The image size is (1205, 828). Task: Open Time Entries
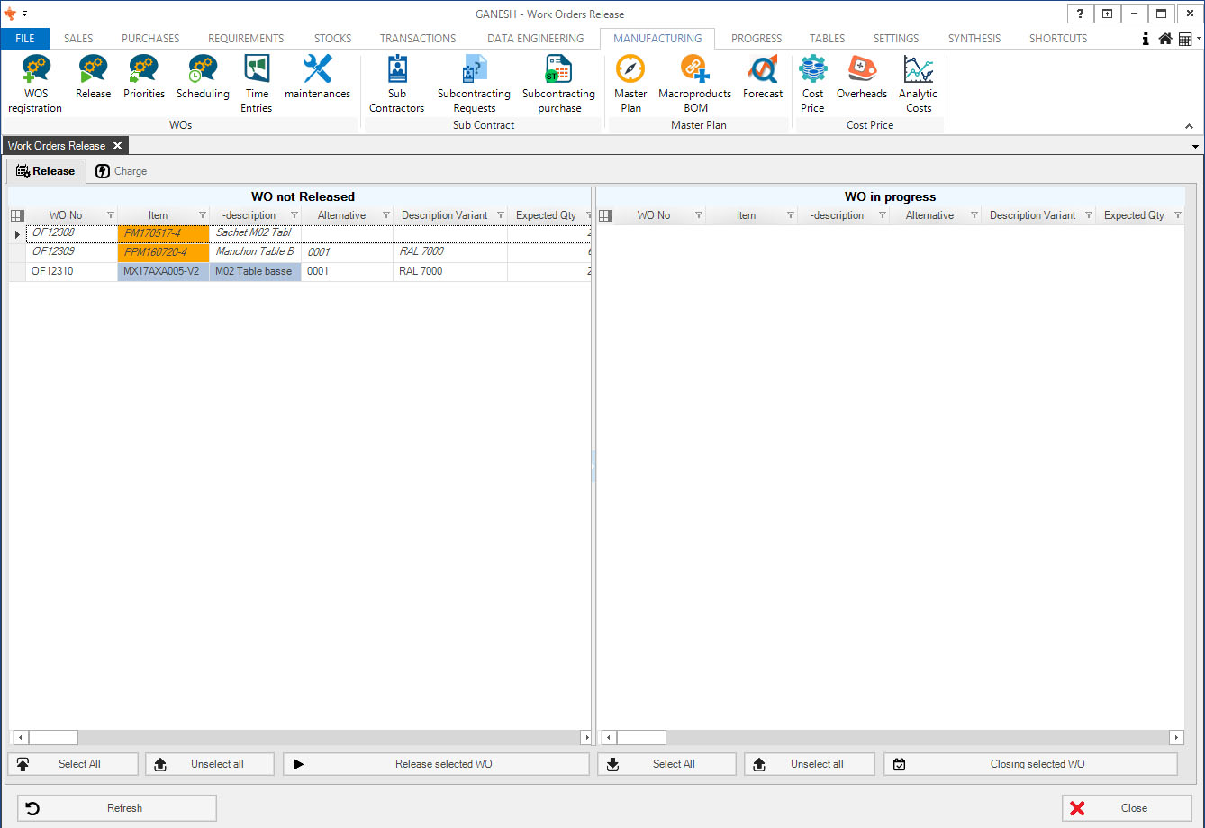click(x=257, y=83)
